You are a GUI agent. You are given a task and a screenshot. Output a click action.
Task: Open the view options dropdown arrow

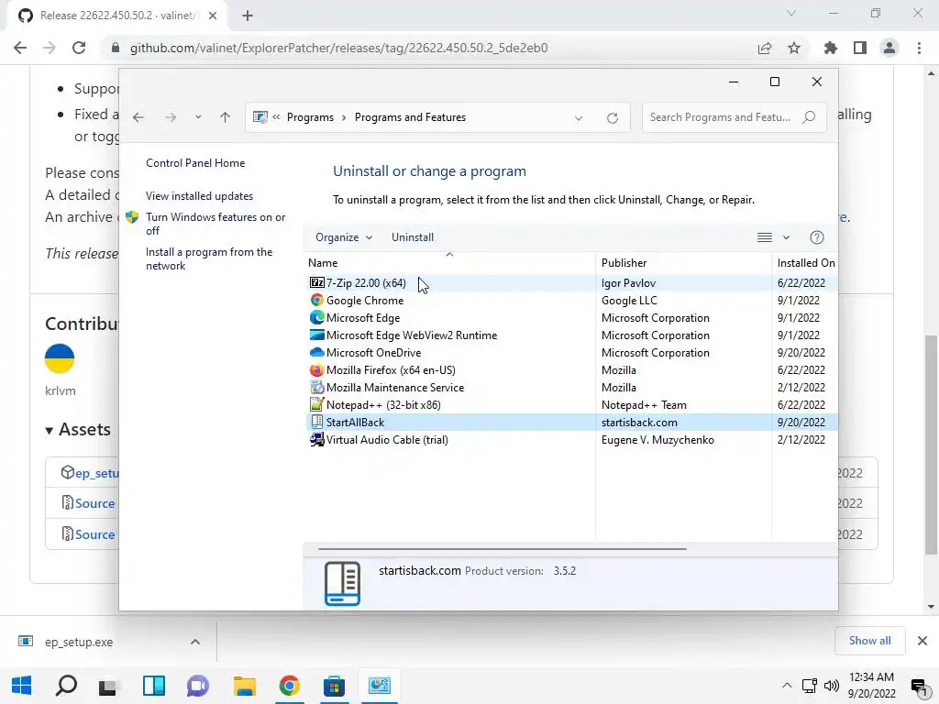pyautogui.click(x=786, y=237)
